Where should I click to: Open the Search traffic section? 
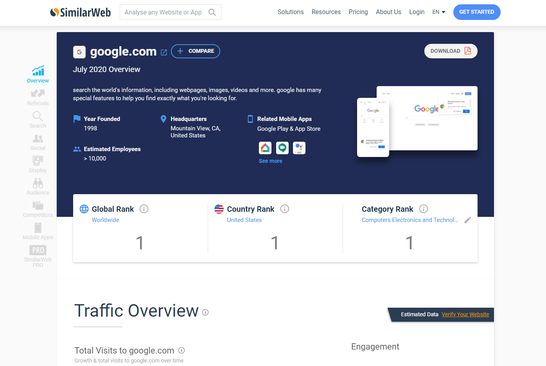38,119
